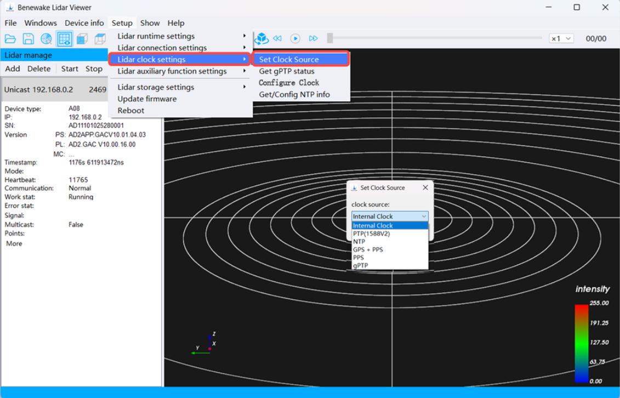Open the Windows menu
The image size is (620, 398).
(41, 23)
